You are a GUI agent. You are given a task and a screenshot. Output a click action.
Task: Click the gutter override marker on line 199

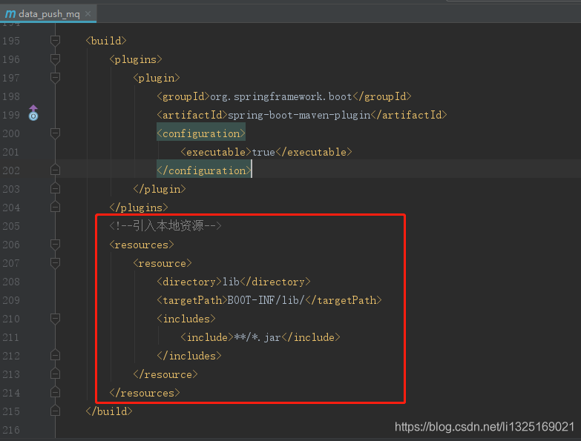click(x=33, y=113)
